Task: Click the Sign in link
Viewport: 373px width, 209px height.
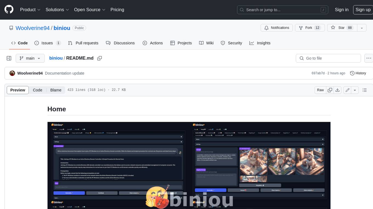Action: (341, 10)
